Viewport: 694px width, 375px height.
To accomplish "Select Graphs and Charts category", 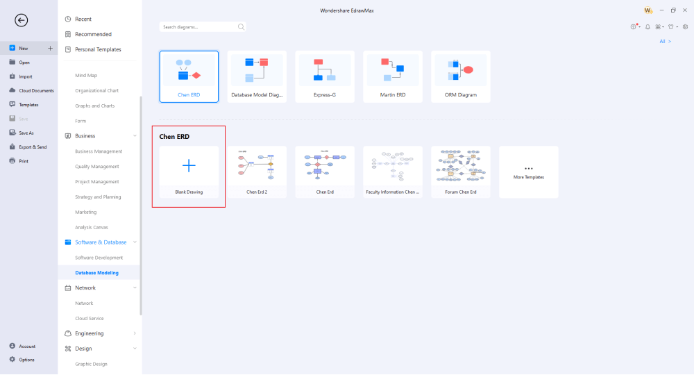I will (x=94, y=106).
